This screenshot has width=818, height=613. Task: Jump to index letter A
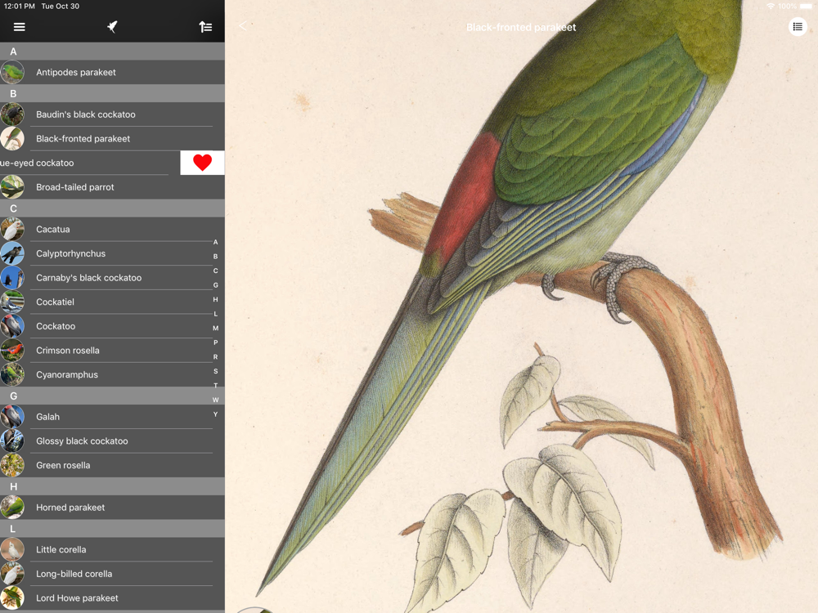[x=215, y=242]
